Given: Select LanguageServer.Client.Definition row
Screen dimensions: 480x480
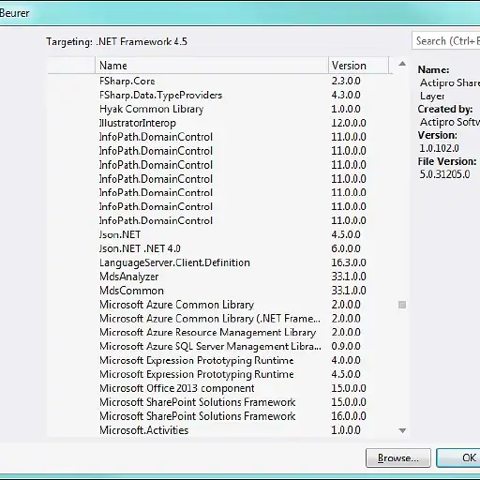Looking at the screenshot, I should [x=220, y=262].
